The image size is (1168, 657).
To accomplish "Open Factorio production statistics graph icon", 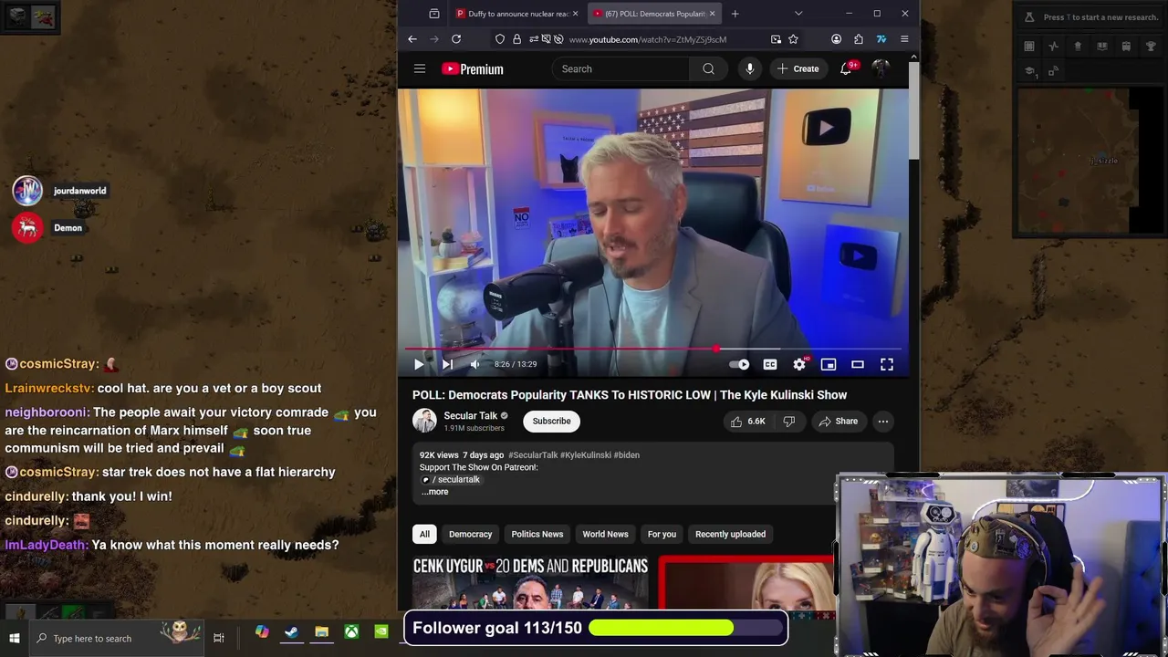I will (1053, 47).
